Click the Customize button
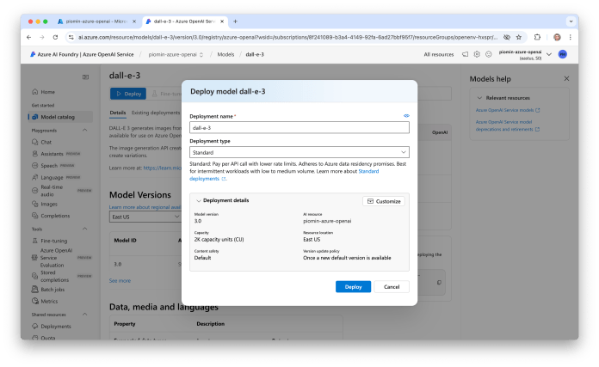Screen dimensions: 599x367 click(x=384, y=201)
